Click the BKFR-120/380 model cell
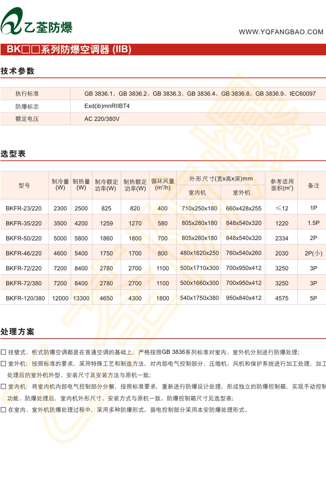The width and height of the screenshot is (326, 486). point(25,298)
